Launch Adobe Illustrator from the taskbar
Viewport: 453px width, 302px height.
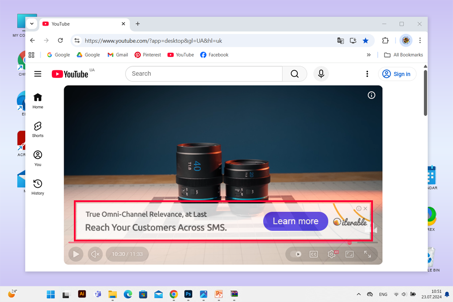click(x=82, y=294)
